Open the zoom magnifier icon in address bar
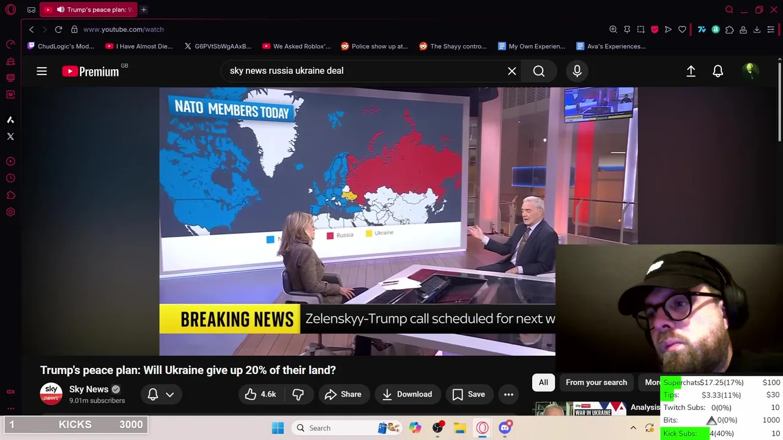Viewport: 783px width, 440px height. 613,29
